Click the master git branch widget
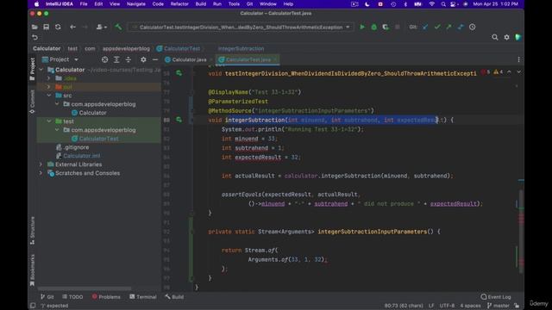This screenshot has width=552, height=310. tap(499, 306)
